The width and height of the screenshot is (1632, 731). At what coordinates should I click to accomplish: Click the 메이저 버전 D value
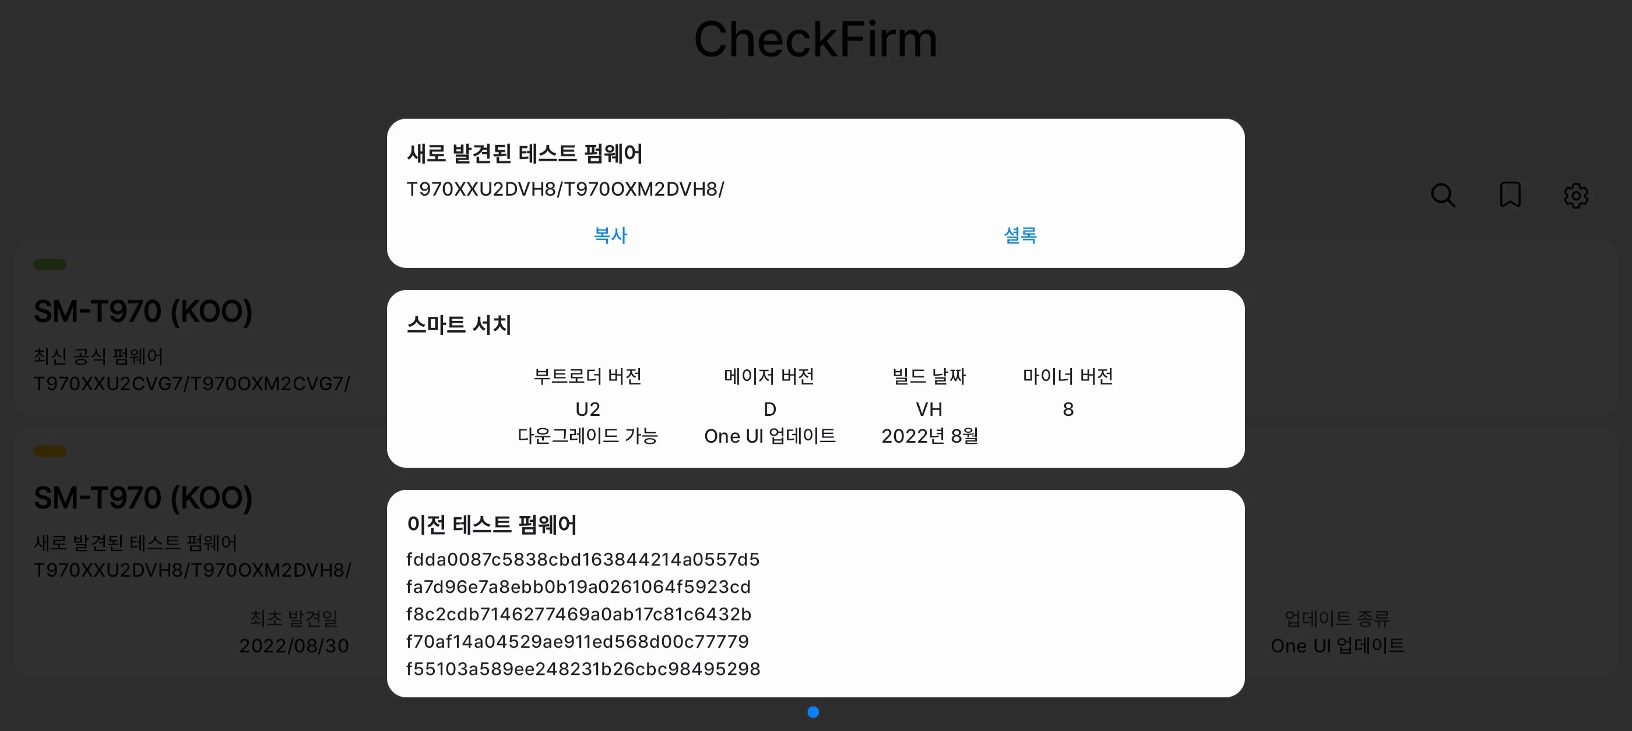(x=769, y=409)
